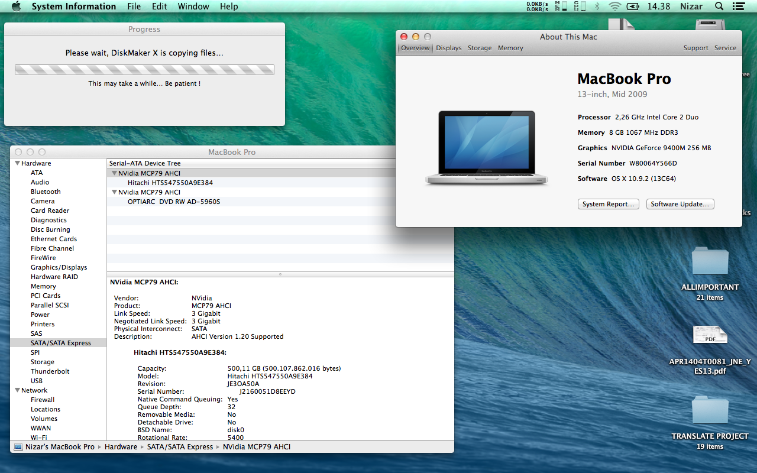Viewport: 757px width, 473px height.
Task: Open the ALLIMPORTANT folder on desktop
Action: click(x=710, y=261)
